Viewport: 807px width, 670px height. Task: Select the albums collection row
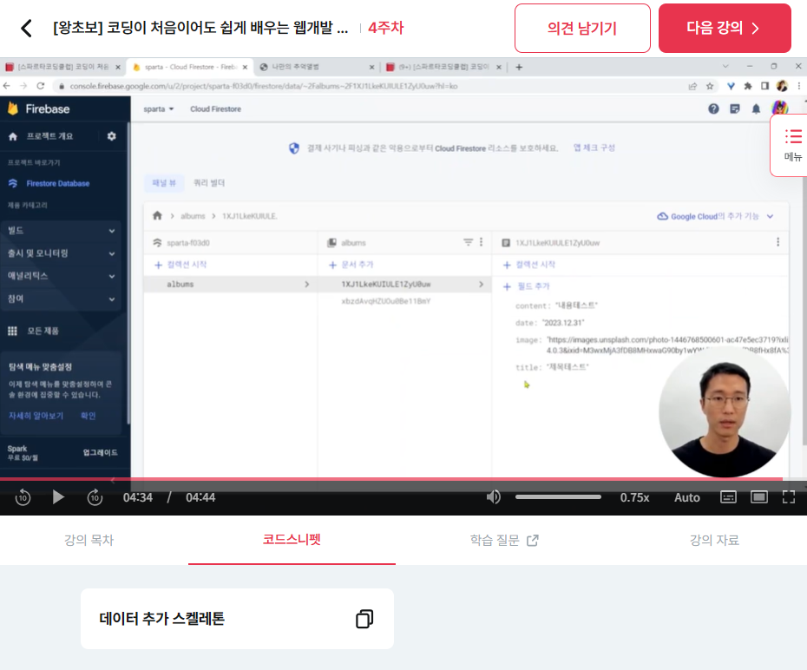pyautogui.click(x=230, y=284)
